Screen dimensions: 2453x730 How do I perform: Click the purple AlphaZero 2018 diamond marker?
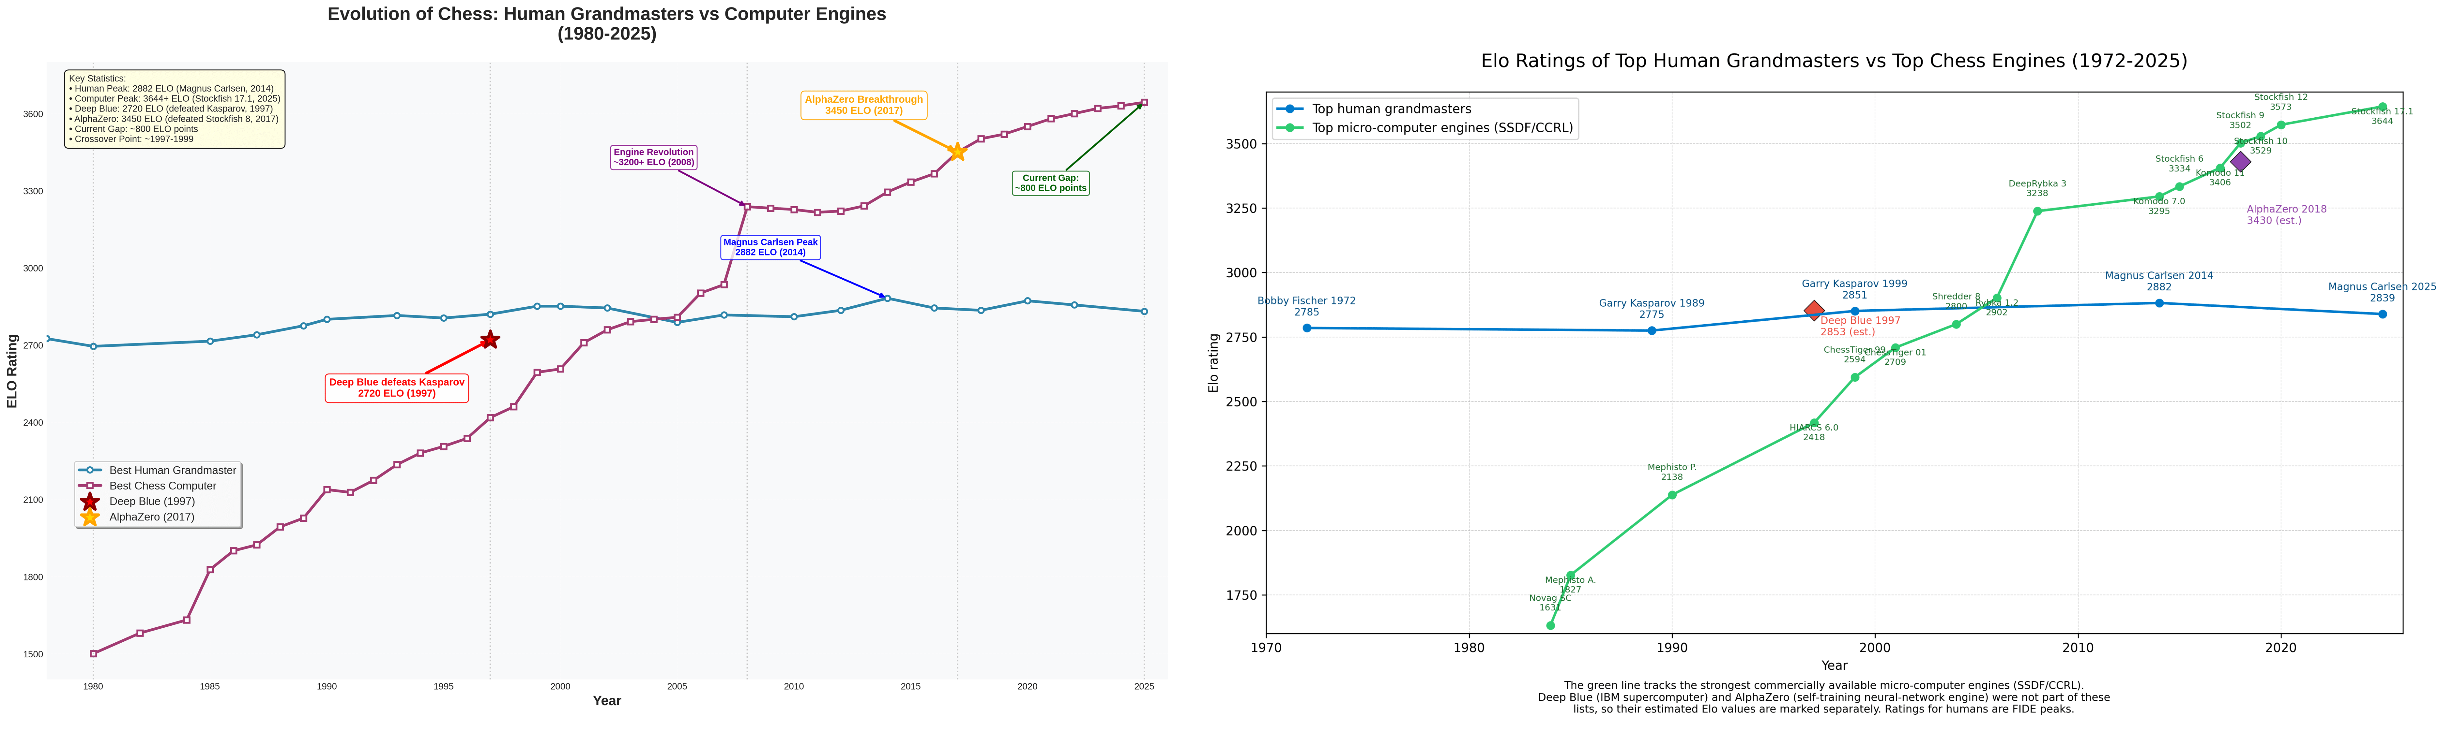click(x=2241, y=162)
